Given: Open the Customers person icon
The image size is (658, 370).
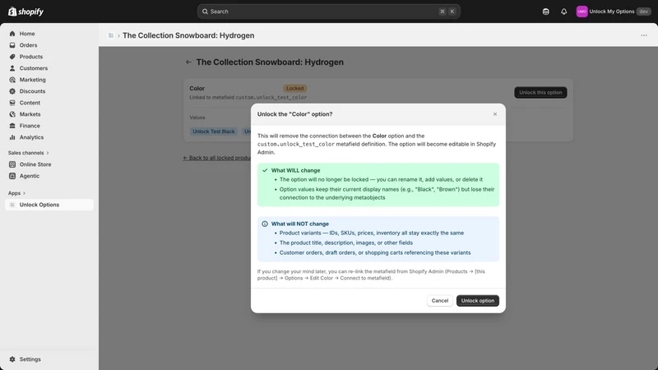Looking at the screenshot, I should click(12, 68).
